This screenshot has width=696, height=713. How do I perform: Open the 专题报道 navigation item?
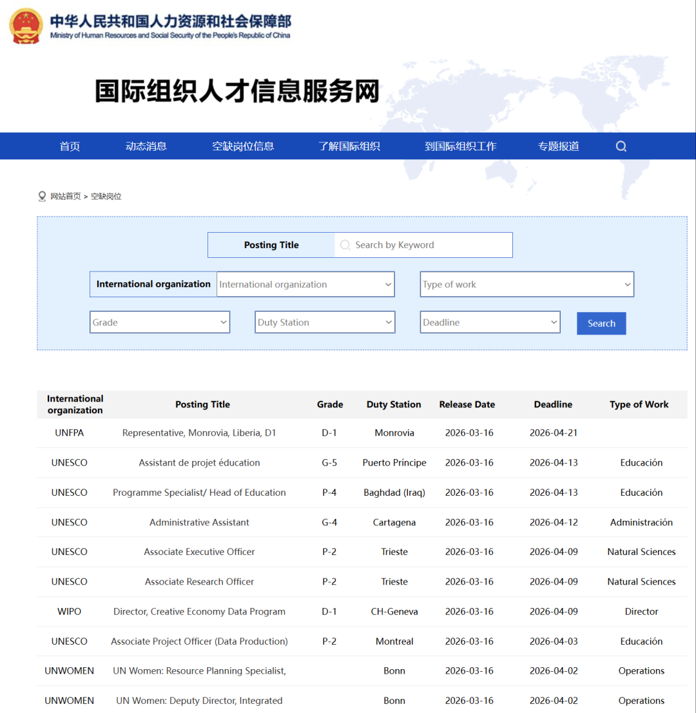[558, 146]
